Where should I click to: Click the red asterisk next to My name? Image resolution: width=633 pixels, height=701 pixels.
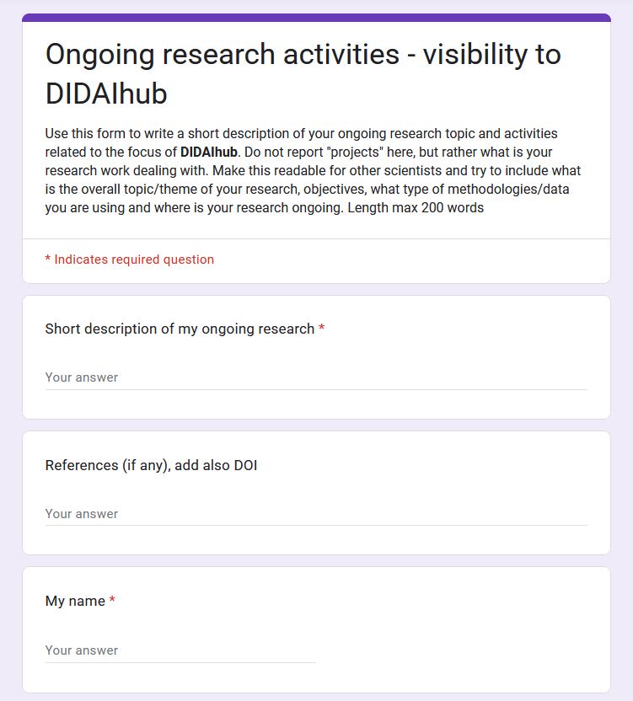click(x=112, y=600)
